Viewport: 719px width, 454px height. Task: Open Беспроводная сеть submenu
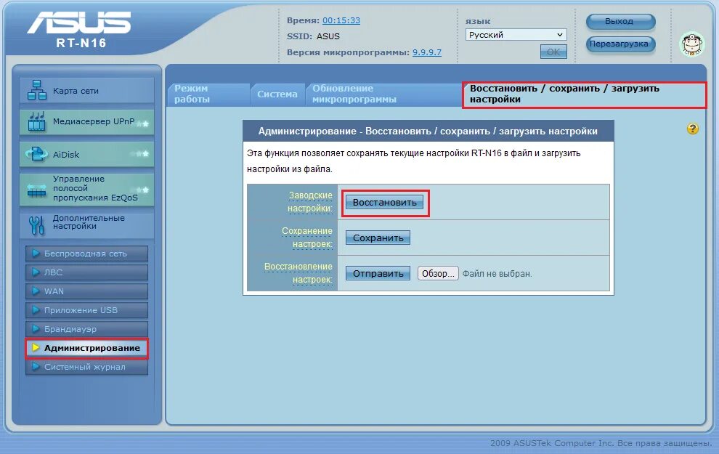pos(86,253)
